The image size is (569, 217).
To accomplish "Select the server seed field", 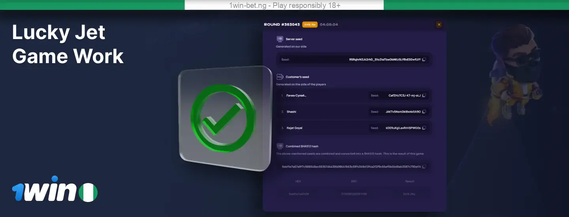I will click(x=354, y=60).
